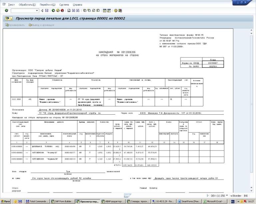Click the vertical scrollbar up arrow
Screen dimensions: 256x204
(251, 30)
